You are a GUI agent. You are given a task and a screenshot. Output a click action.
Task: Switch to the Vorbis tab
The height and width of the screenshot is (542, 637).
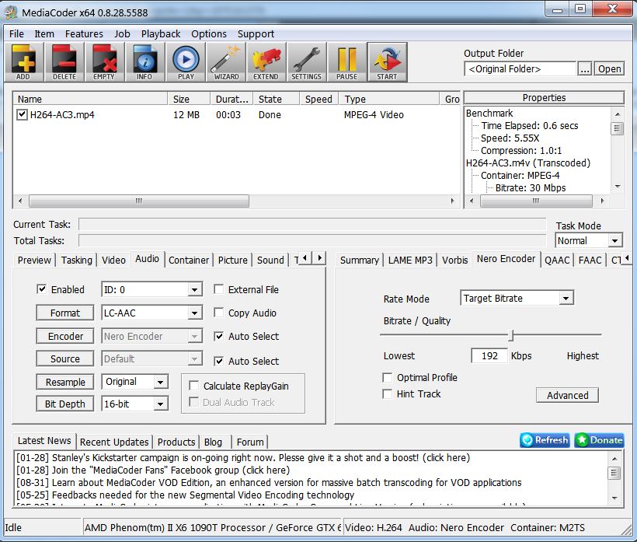click(x=454, y=260)
